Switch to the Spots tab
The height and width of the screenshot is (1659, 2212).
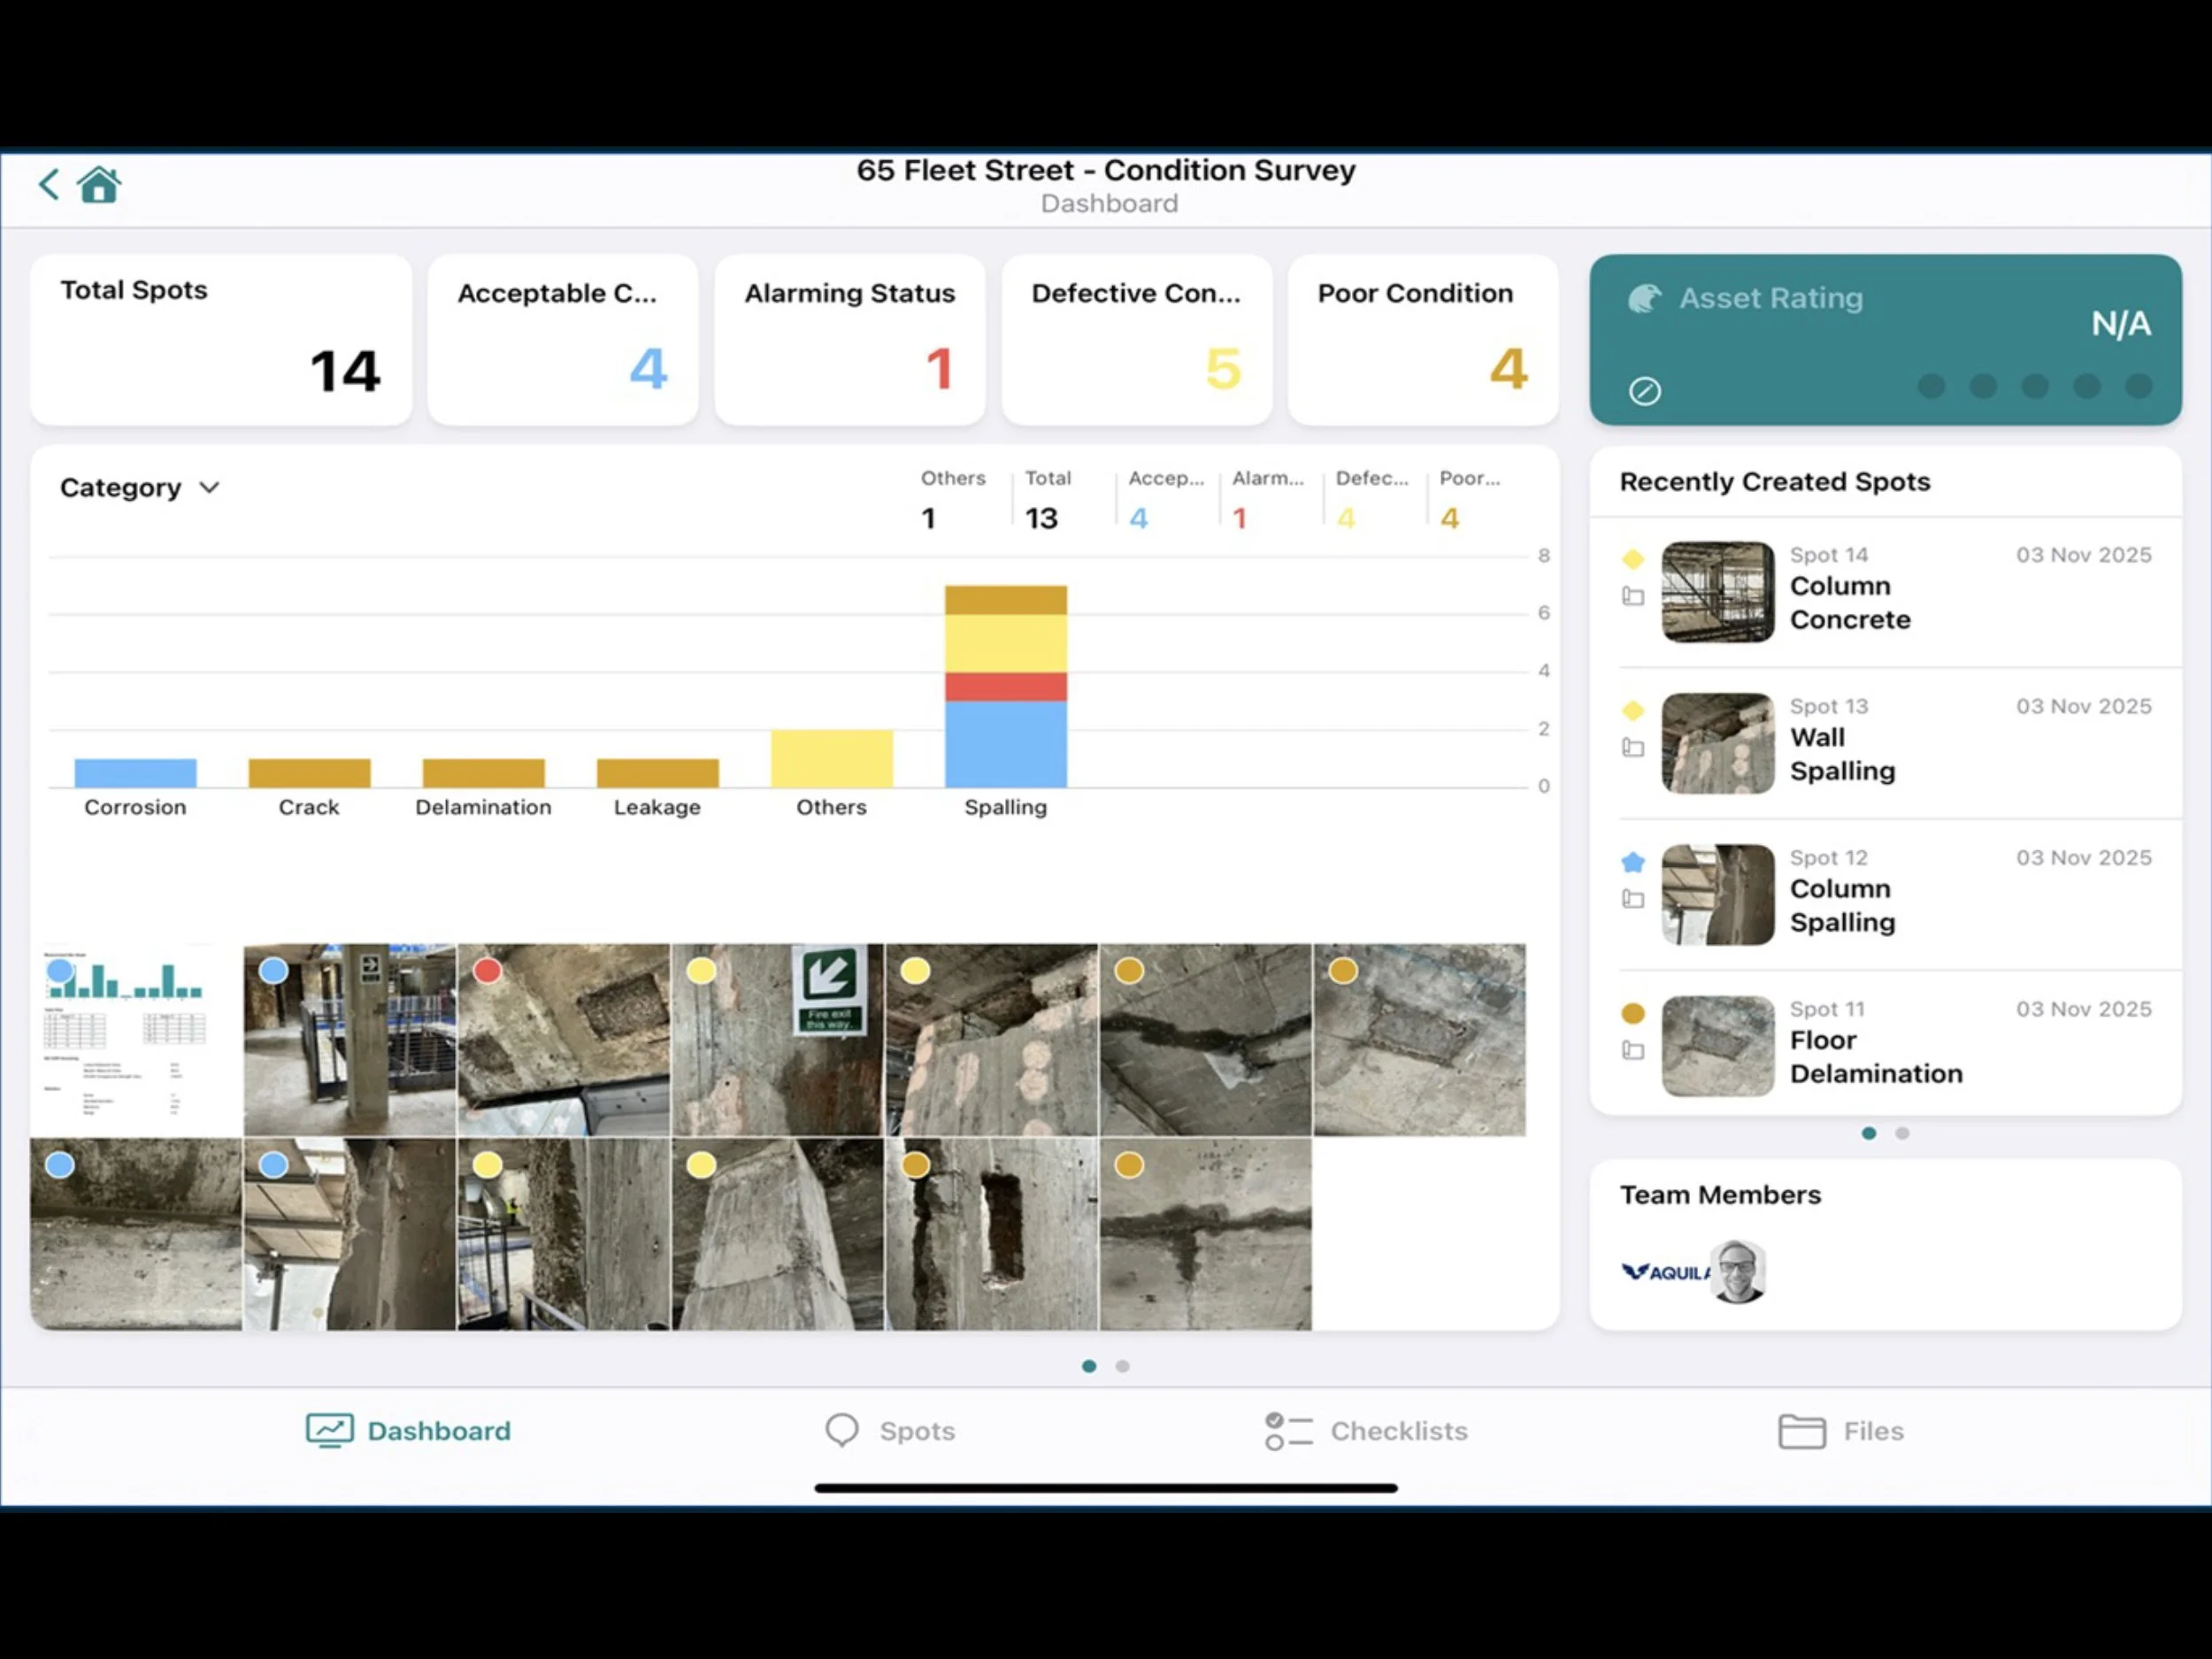pyautogui.click(x=890, y=1431)
